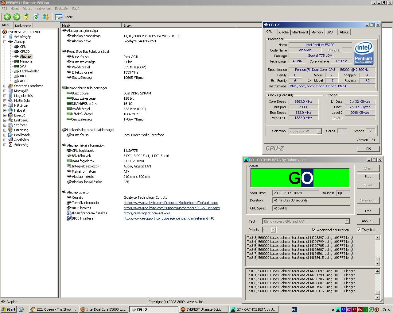Click About... button in ORTHOS
Viewport: 393px width, 314px height.
[x=368, y=221]
